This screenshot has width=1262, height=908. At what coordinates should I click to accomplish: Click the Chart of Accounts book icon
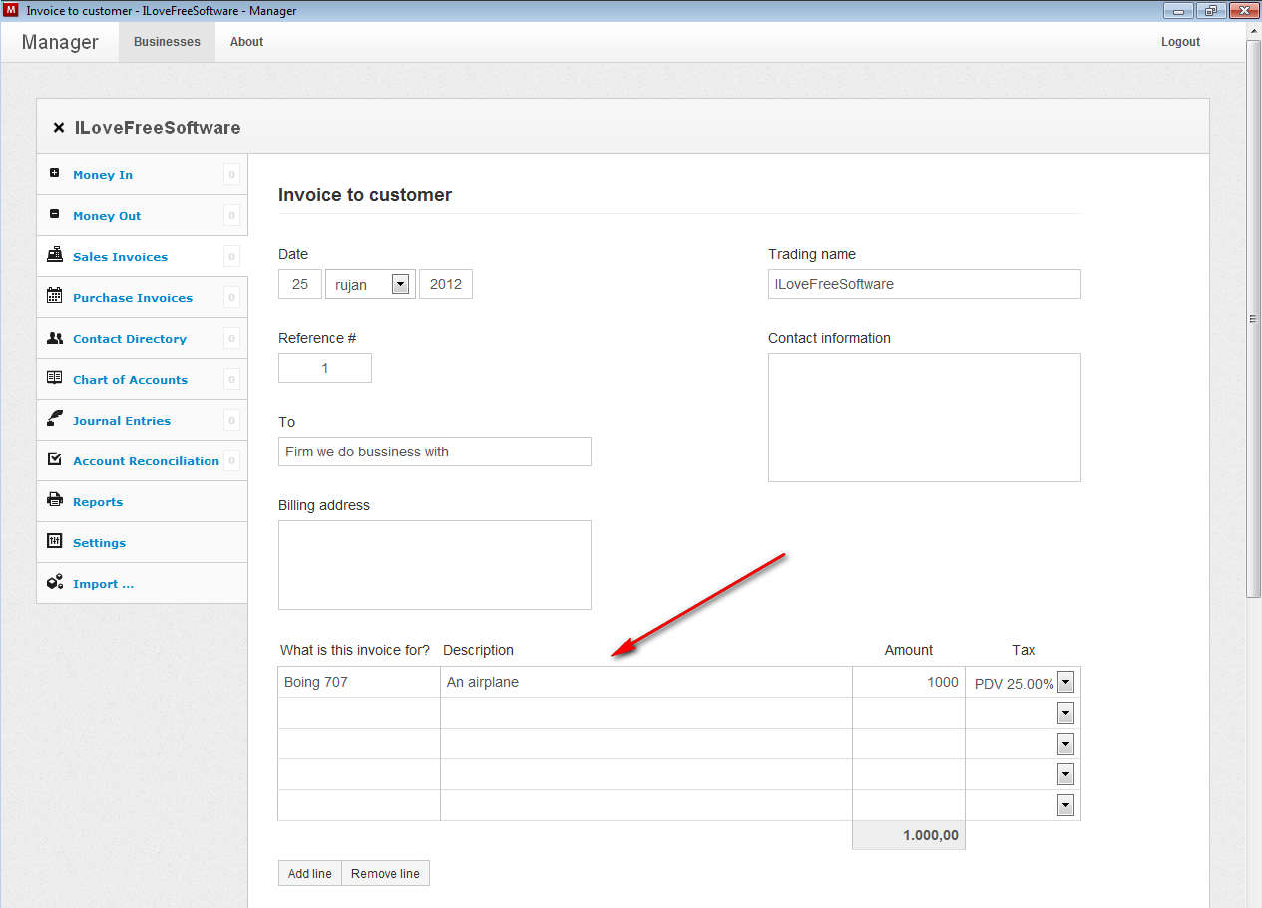click(x=55, y=379)
